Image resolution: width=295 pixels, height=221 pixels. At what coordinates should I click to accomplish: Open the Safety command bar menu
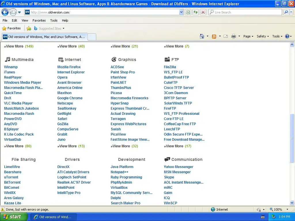pyautogui.click(x=263, y=36)
